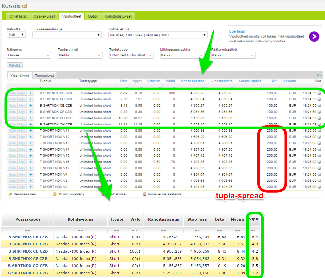
Task: Click the status circle on the T SHORT NDX V13 row
Action: pos(319,143)
